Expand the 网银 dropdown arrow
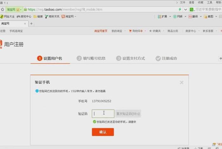The height and width of the screenshot is (149, 222). point(185,16)
